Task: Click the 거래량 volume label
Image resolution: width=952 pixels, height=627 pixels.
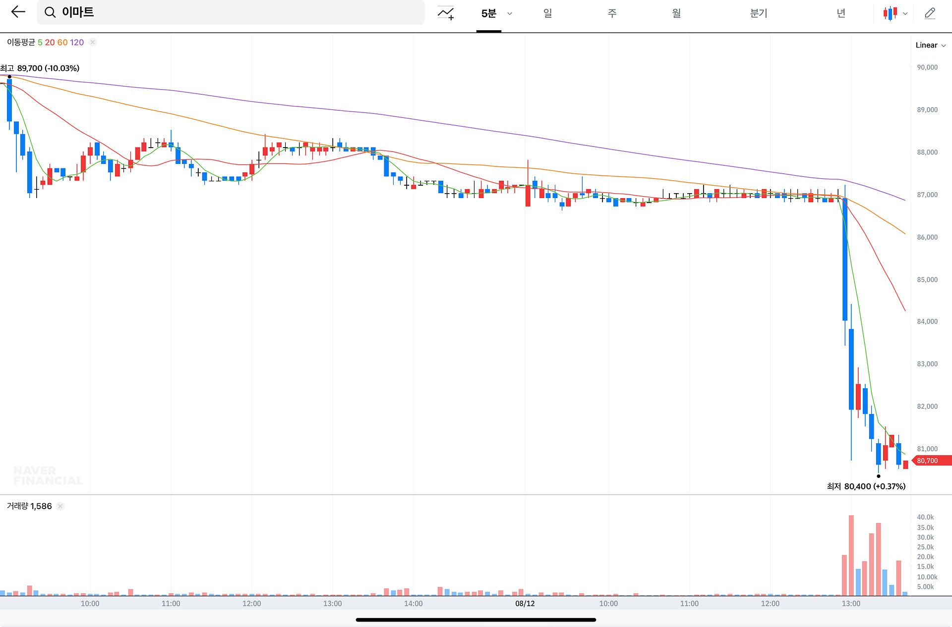Action: (17, 506)
